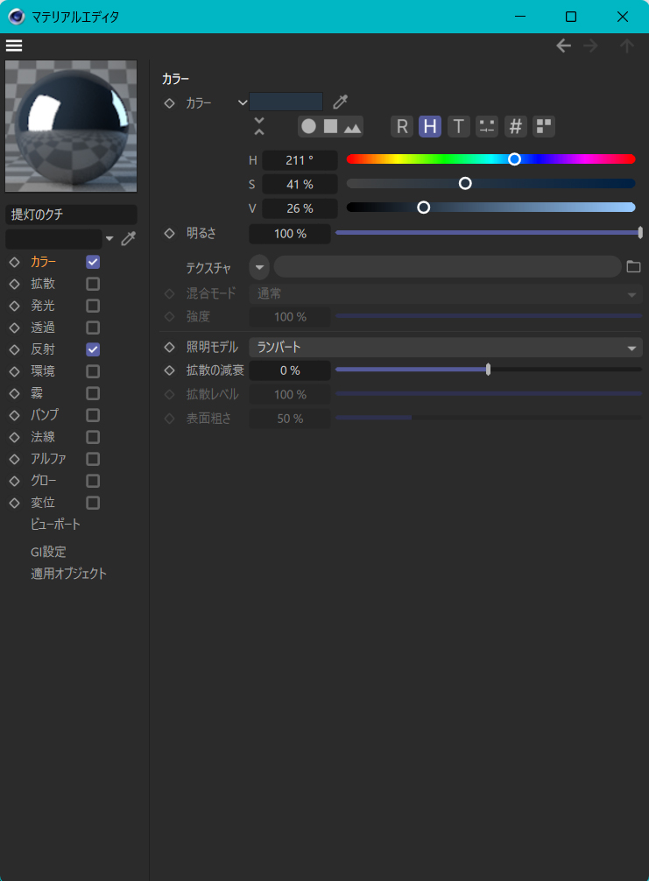The image size is (649, 881).
Task: Expand the カラー chevron beside the swatch
Action: click(243, 102)
